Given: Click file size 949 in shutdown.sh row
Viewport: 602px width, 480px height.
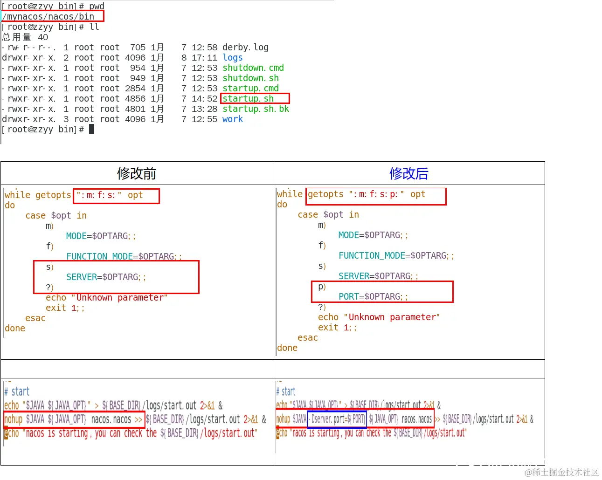Looking at the screenshot, I should point(138,78).
